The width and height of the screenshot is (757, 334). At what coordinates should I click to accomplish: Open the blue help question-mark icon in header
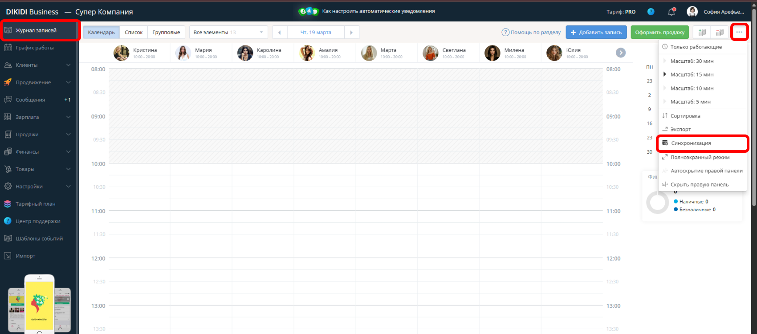point(651,12)
